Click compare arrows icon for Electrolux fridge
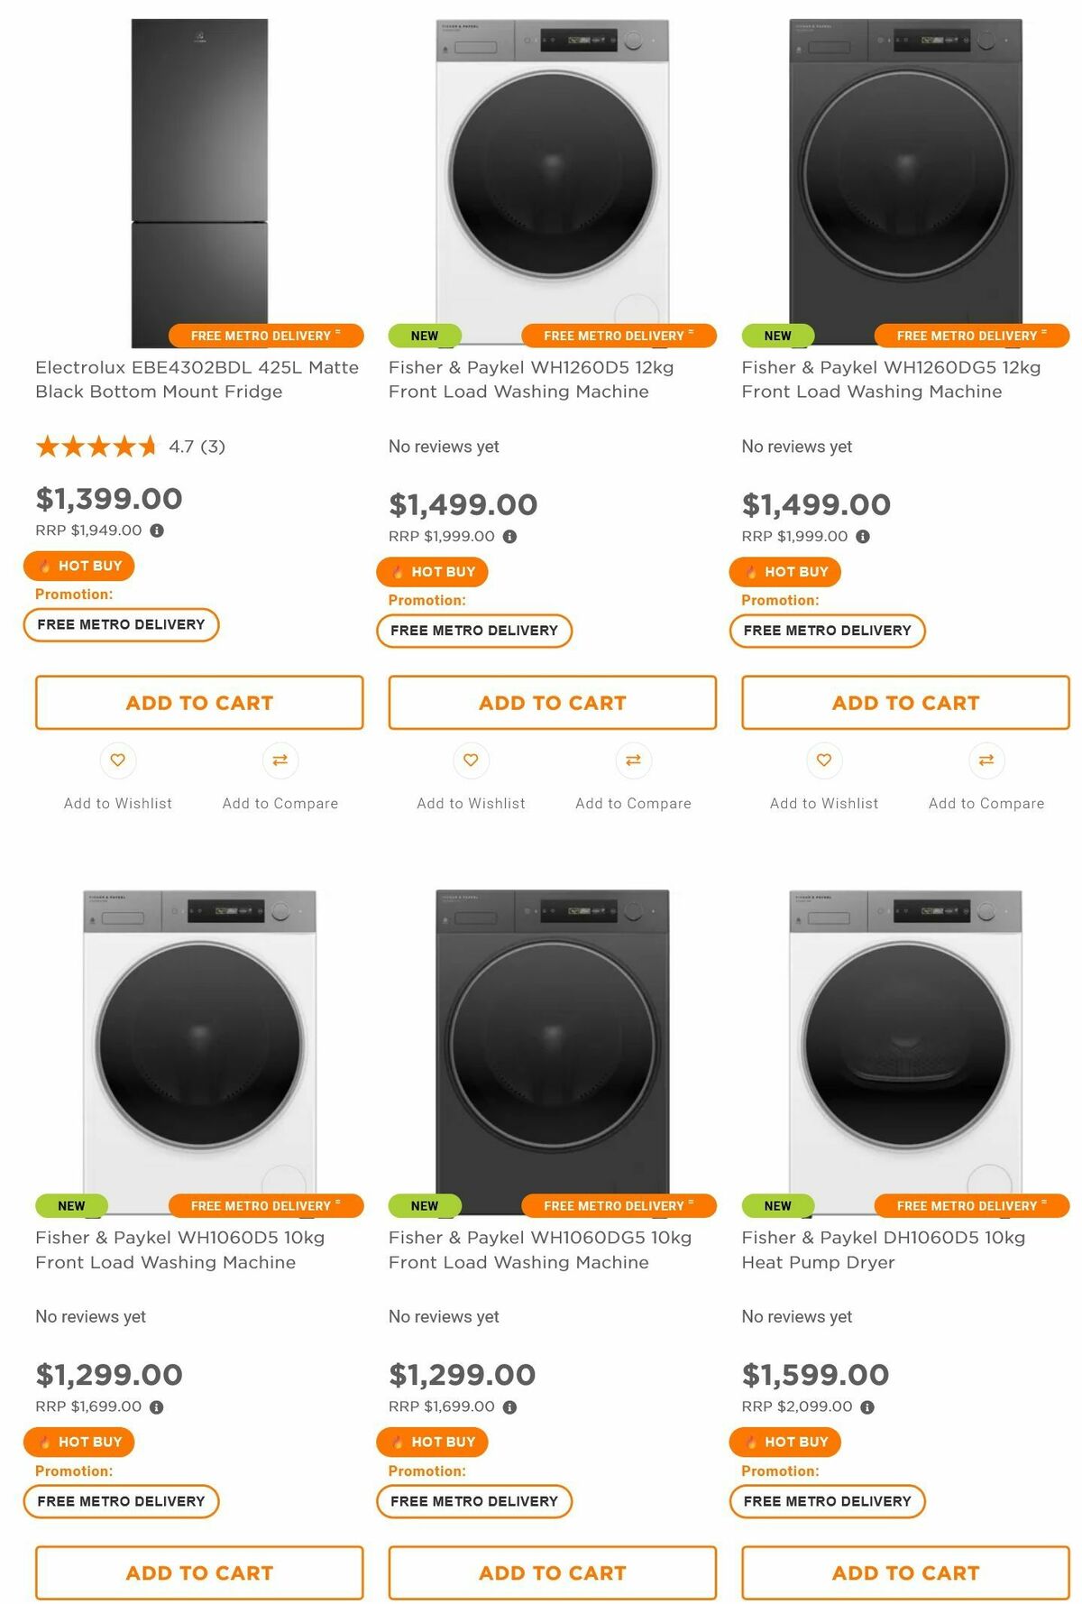This screenshot has width=1082, height=1604. (x=280, y=760)
